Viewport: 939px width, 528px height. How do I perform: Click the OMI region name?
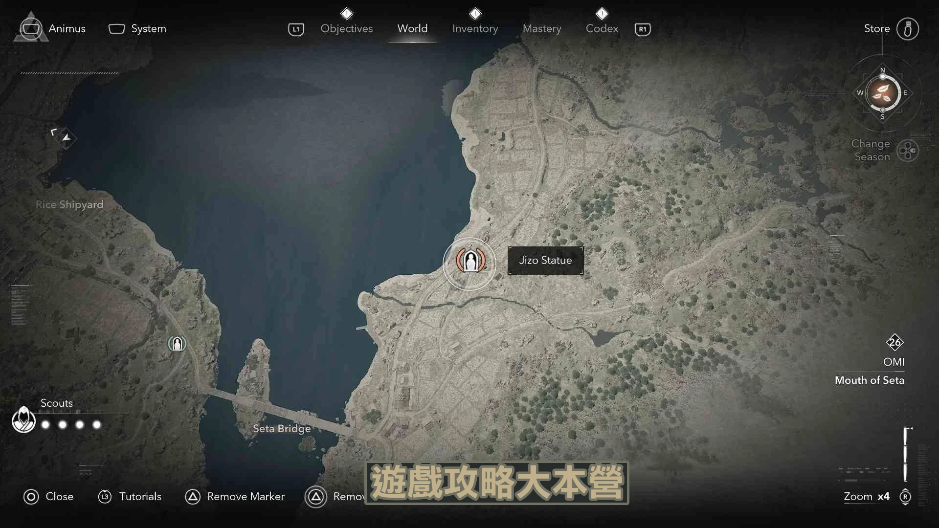click(894, 362)
